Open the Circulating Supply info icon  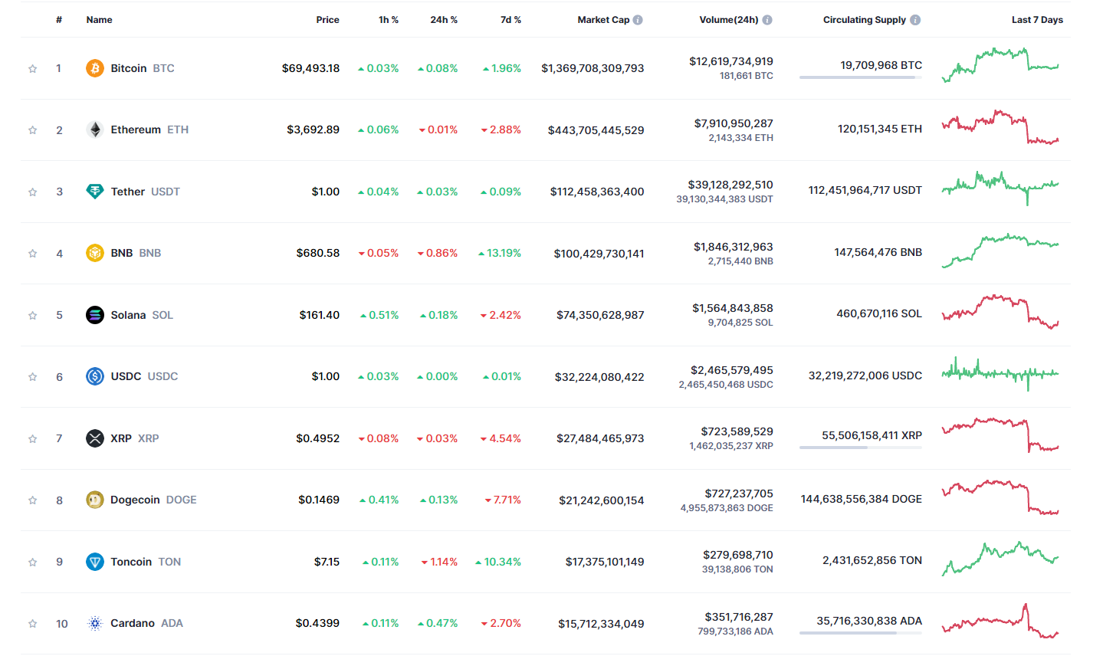[915, 20]
